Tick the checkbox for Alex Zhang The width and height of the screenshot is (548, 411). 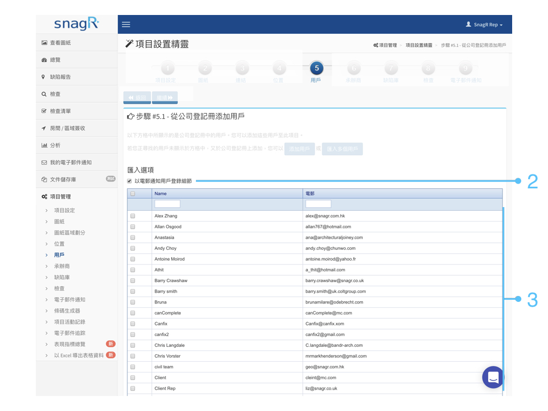pyautogui.click(x=133, y=216)
